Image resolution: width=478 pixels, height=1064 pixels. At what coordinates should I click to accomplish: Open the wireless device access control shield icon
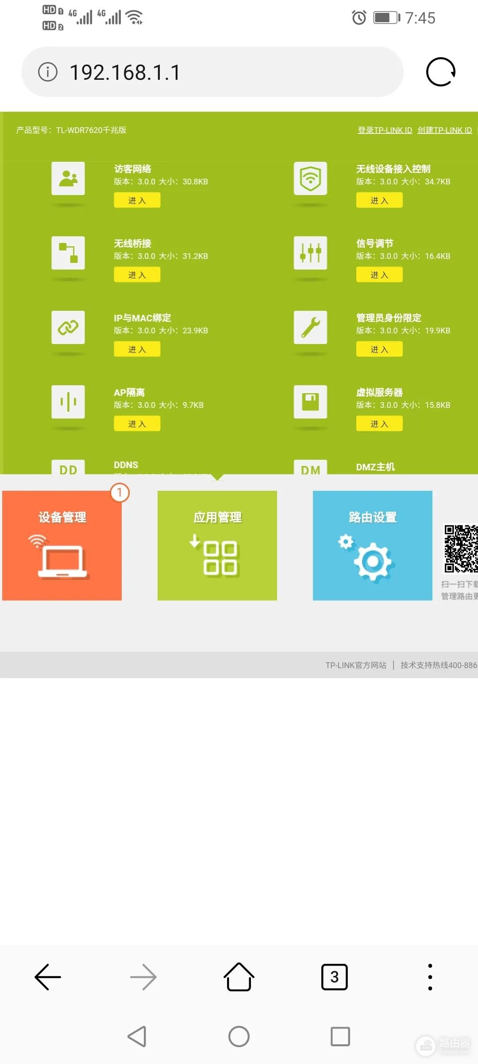pyautogui.click(x=310, y=178)
